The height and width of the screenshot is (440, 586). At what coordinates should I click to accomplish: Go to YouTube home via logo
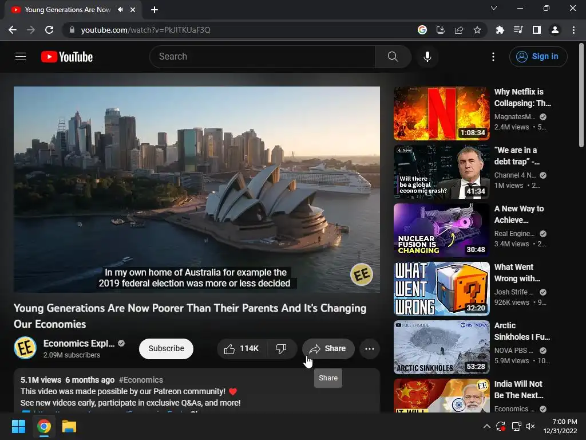coord(67,57)
